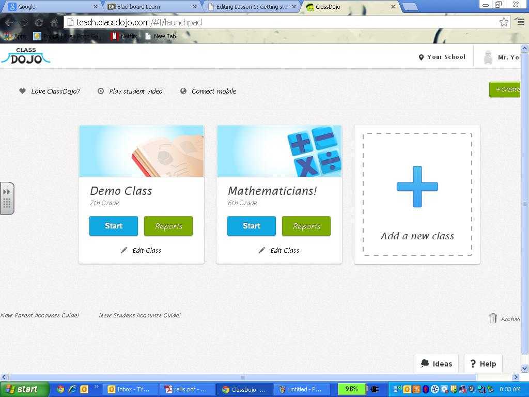
Task: Open the Windows Start button
Action: click(24, 389)
